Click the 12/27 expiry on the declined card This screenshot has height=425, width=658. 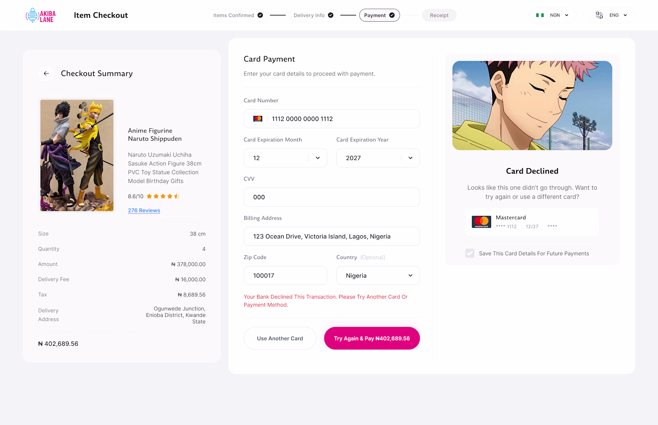click(x=532, y=226)
